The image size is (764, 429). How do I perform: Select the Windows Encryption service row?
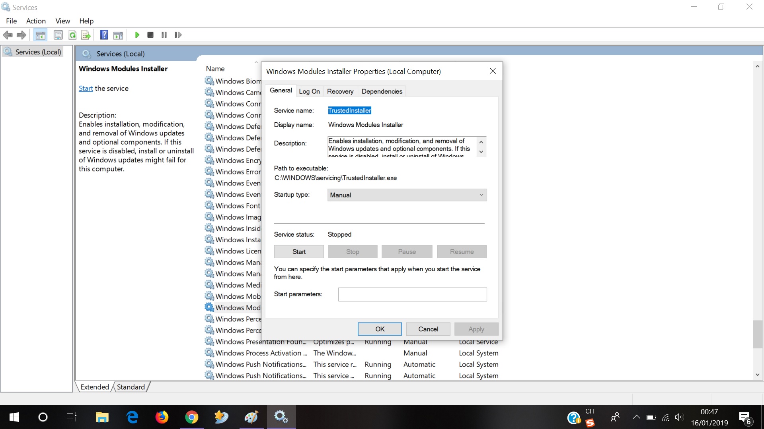233,160
